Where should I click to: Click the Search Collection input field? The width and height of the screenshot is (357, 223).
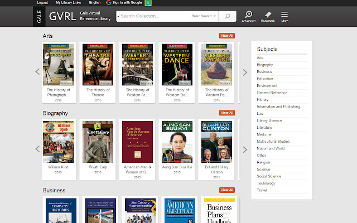pos(154,16)
